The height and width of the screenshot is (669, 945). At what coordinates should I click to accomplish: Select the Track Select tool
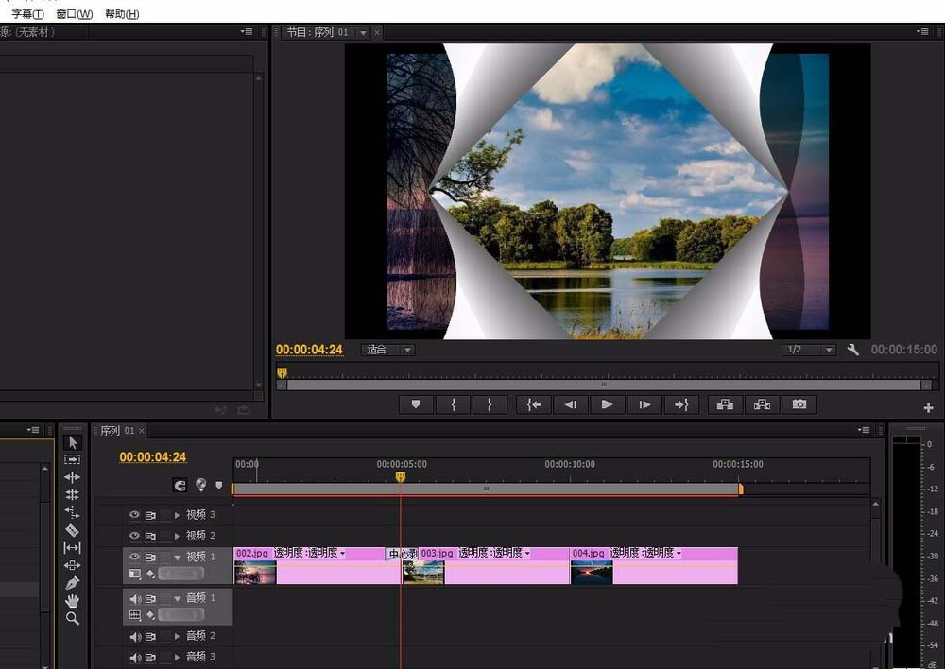(73, 459)
